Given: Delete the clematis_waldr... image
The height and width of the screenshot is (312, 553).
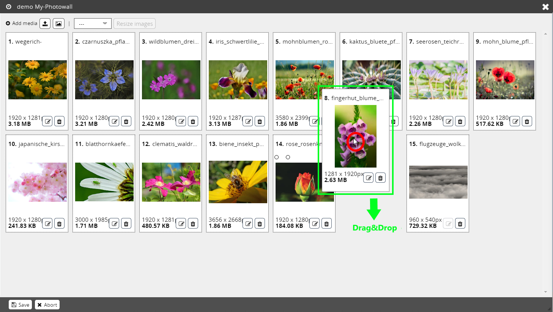Looking at the screenshot, I should (193, 224).
